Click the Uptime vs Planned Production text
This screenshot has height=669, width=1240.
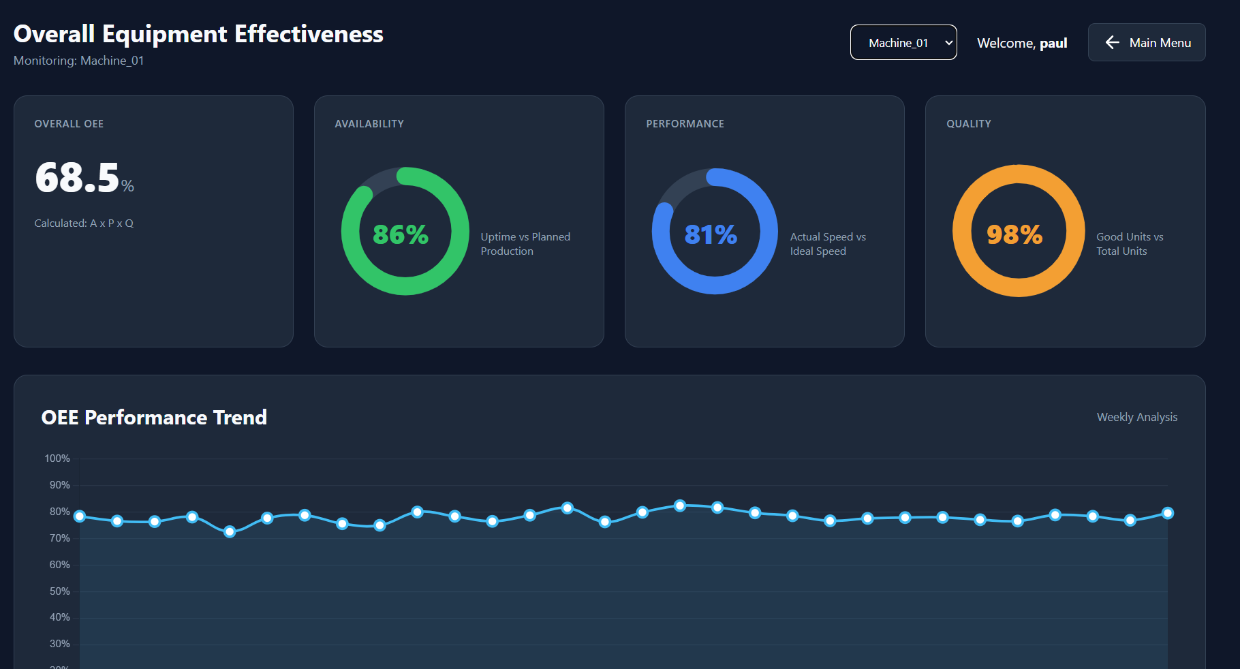point(525,244)
